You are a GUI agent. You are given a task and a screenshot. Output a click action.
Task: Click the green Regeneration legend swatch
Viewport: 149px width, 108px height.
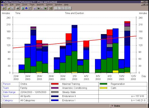pos(103,84)
